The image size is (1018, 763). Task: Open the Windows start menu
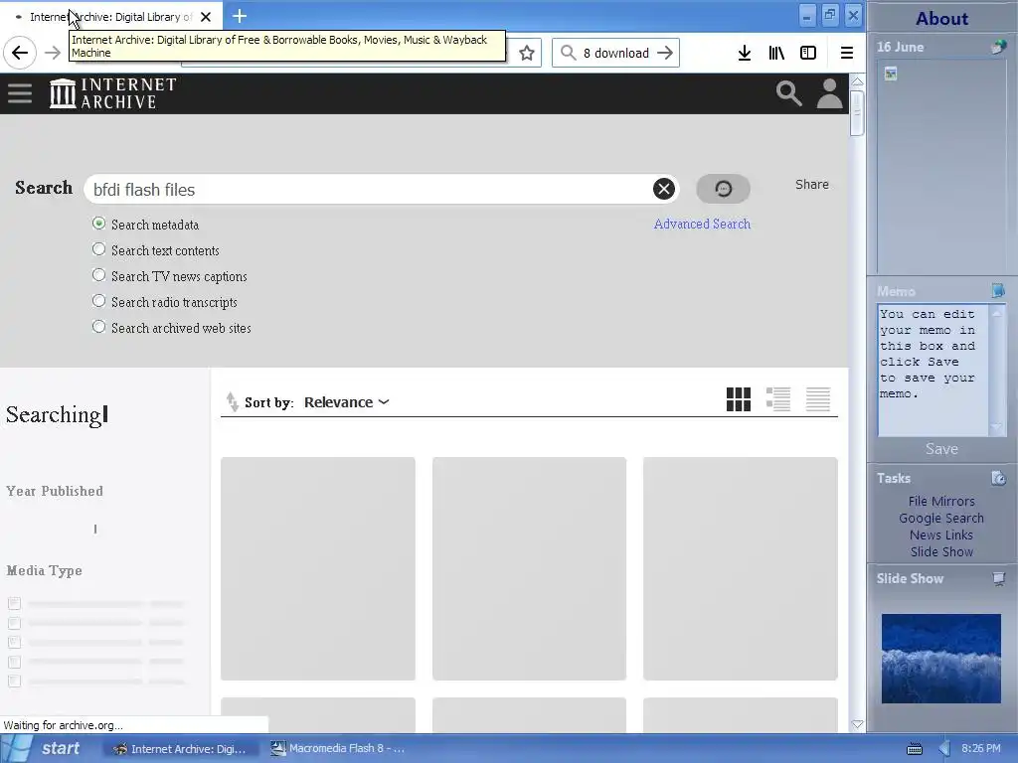click(43, 748)
